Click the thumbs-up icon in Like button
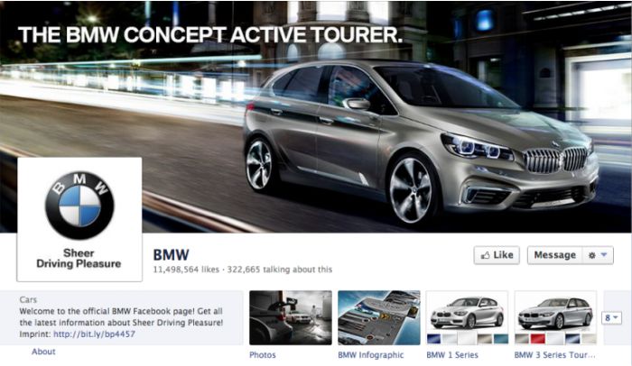 [486, 255]
